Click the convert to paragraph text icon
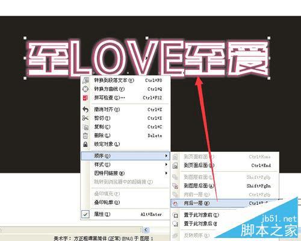Image resolution: width=301 pixels, height=241 pixels. [85, 80]
